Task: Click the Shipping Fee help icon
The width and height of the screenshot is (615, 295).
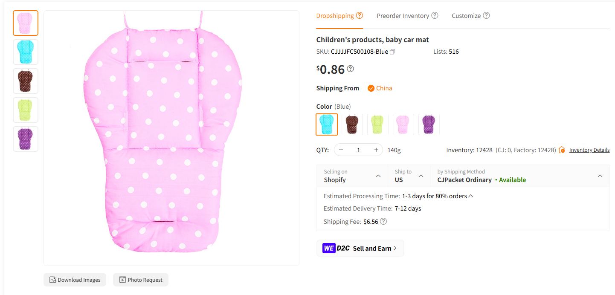Action: coord(383,221)
